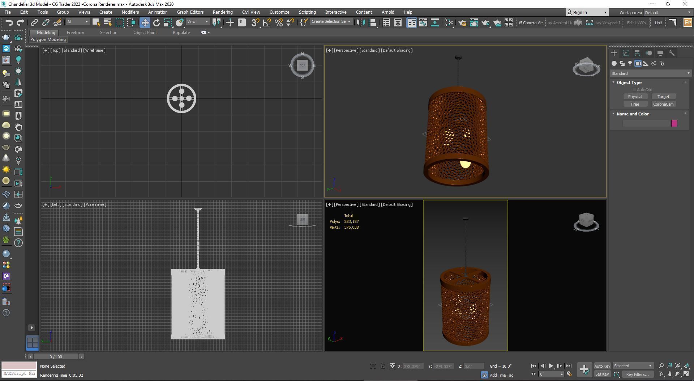Toggle the Spinner Snap button
Viewport: 694px width, 381px height.
pyautogui.click(x=290, y=22)
